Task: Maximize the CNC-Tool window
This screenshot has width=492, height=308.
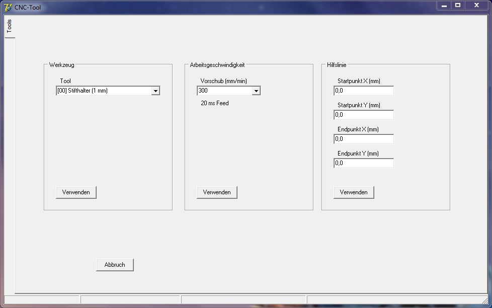Action: [458, 6]
